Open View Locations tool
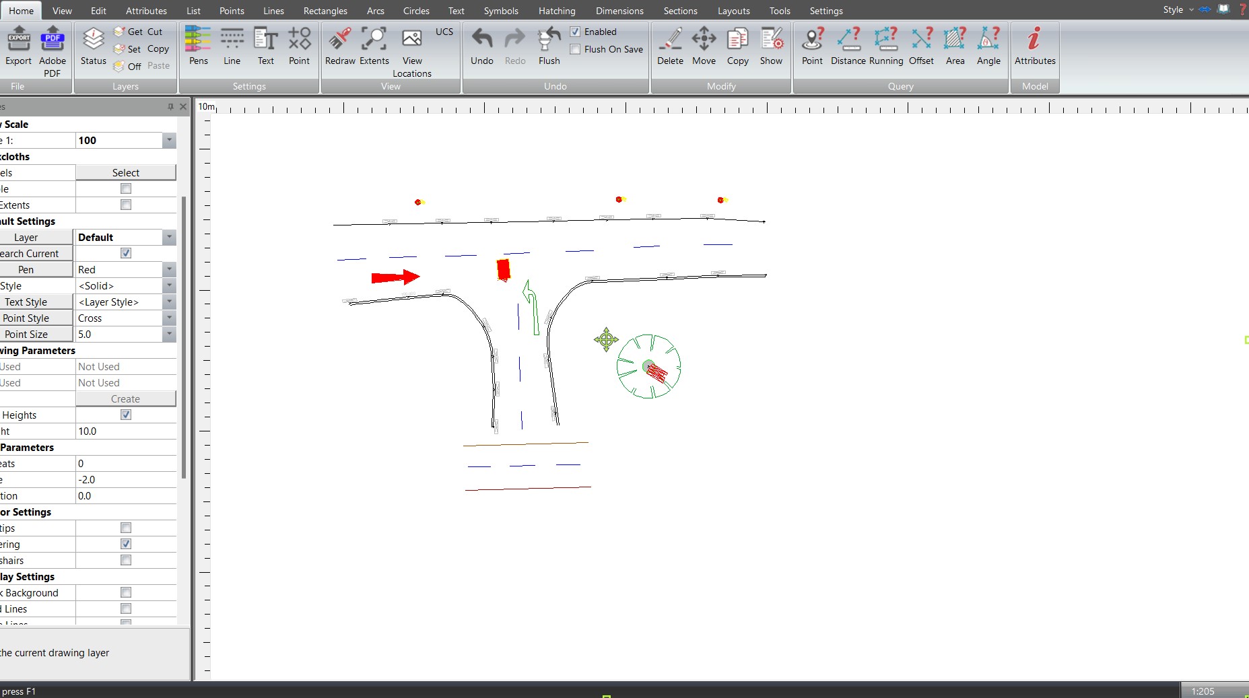Screen dimensions: 1249x698 pos(412,39)
